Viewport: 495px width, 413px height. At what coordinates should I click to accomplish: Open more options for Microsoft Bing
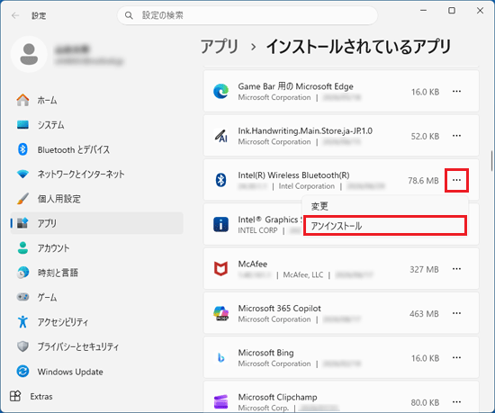pyautogui.click(x=456, y=358)
